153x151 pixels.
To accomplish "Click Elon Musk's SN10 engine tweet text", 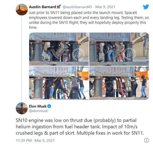I will 80,127.
